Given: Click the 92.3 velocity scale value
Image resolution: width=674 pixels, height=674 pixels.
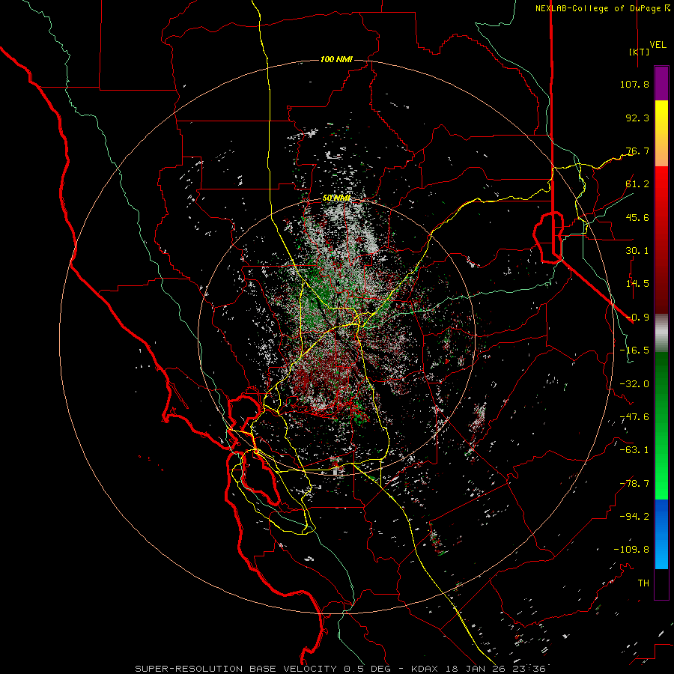Looking at the screenshot, I should pyautogui.click(x=637, y=118).
